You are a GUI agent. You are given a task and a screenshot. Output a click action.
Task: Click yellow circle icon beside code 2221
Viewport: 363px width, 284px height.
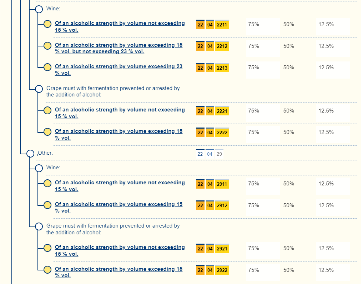coord(47,110)
